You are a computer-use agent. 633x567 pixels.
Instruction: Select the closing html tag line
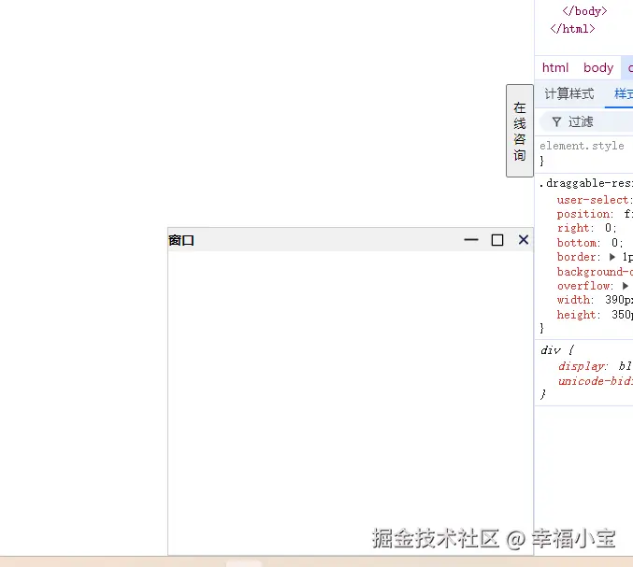[572, 29]
